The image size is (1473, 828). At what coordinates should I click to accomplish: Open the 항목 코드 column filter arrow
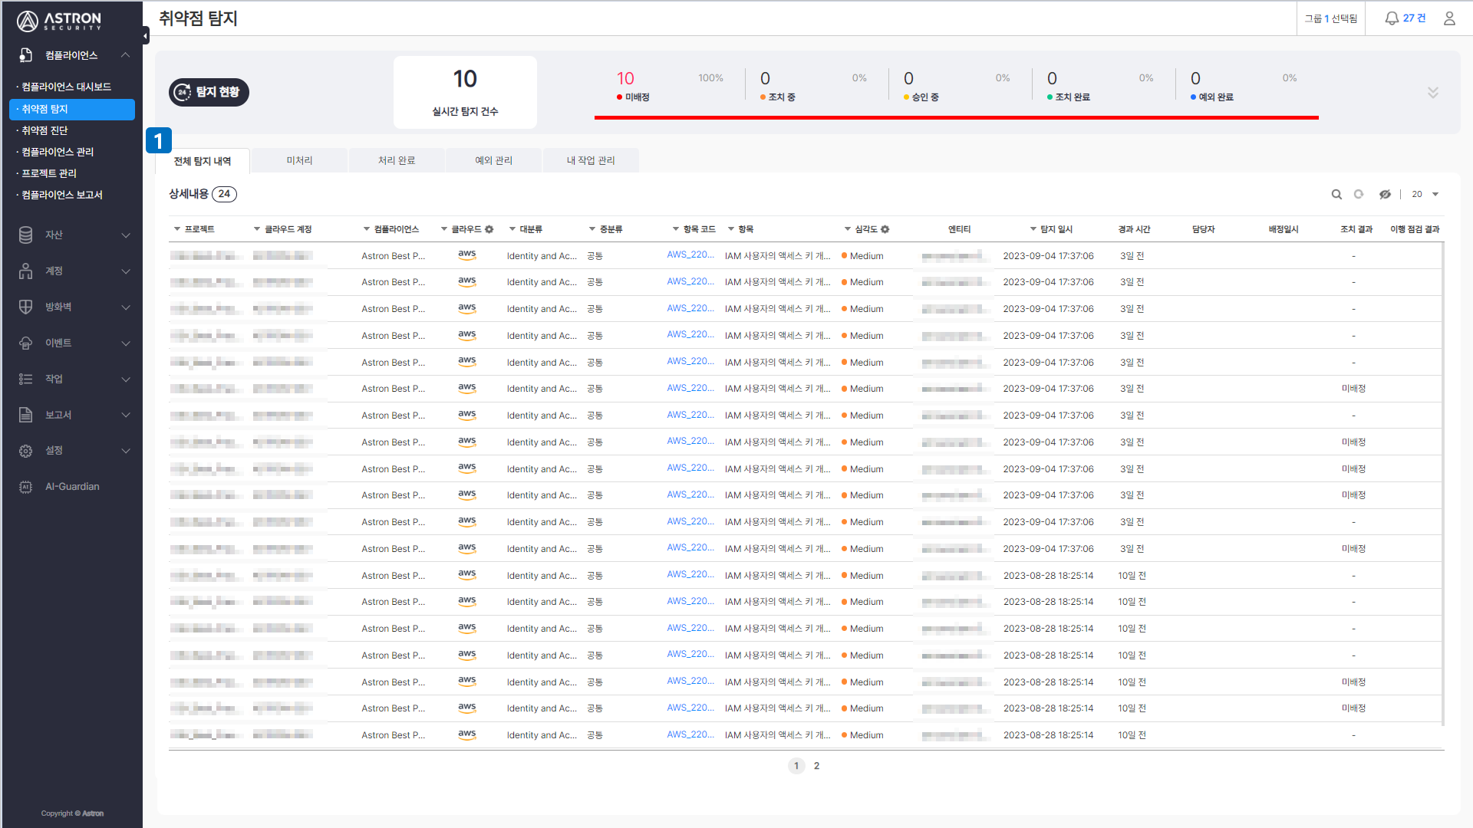click(676, 229)
